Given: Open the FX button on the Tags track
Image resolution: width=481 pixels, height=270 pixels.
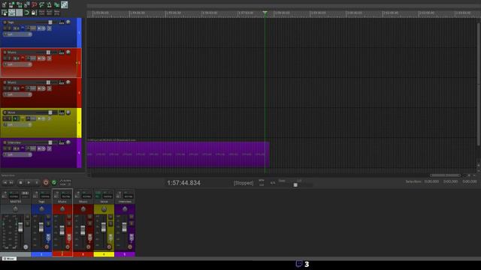Looking at the screenshot, I should [16, 28].
